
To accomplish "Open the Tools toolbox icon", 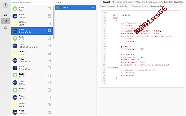I will click(6, 28).
